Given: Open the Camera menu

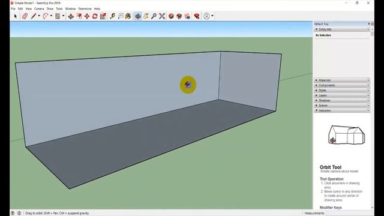Looking at the screenshot, I should 39,8.
